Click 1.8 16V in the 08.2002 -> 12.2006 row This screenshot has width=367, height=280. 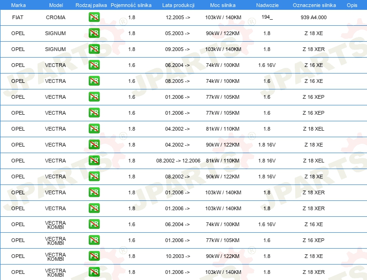pyautogui.click(x=267, y=161)
